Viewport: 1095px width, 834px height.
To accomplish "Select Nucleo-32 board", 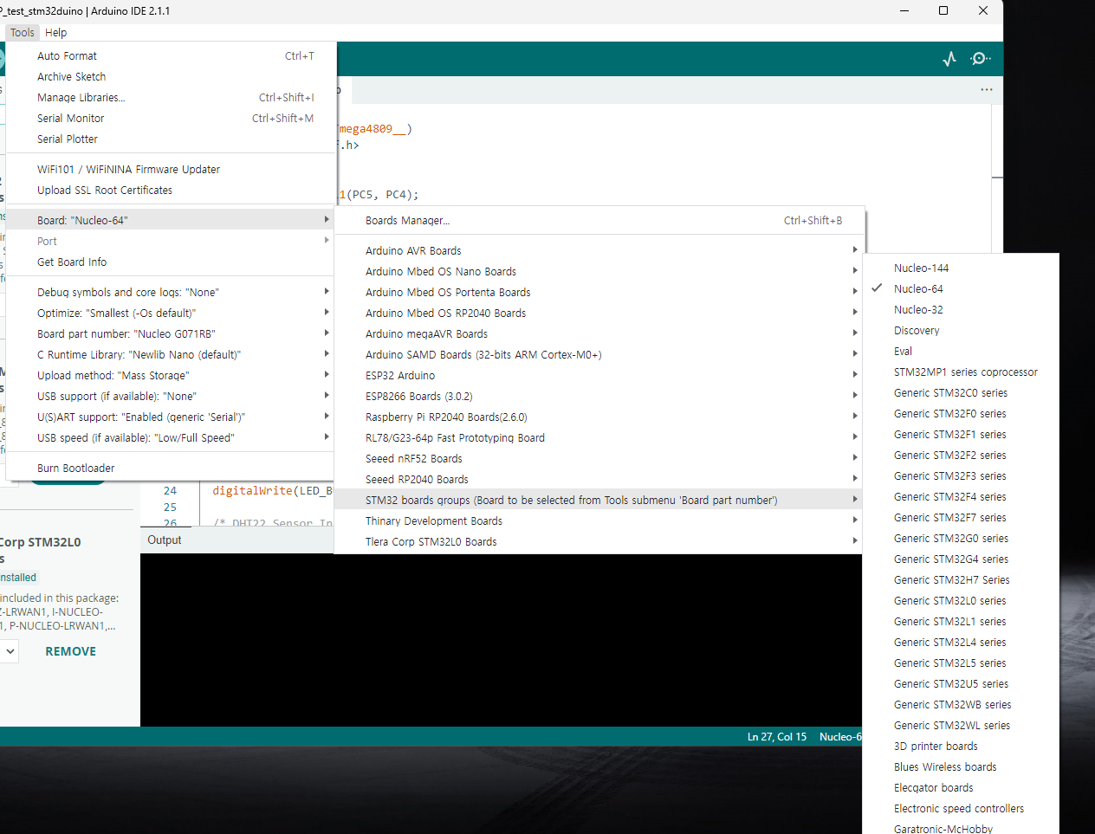I will (961, 310).
